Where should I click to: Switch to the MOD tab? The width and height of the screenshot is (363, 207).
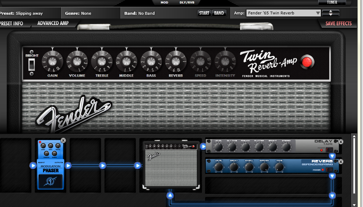(x=164, y=2)
